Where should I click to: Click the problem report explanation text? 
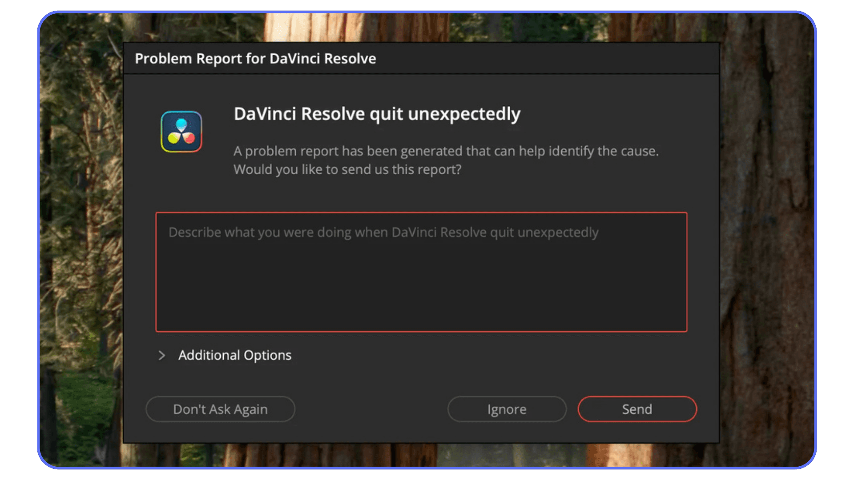[x=446, y=160]
